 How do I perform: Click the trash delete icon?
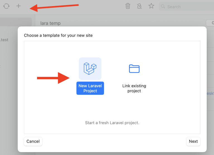click(x=128, y=6)
